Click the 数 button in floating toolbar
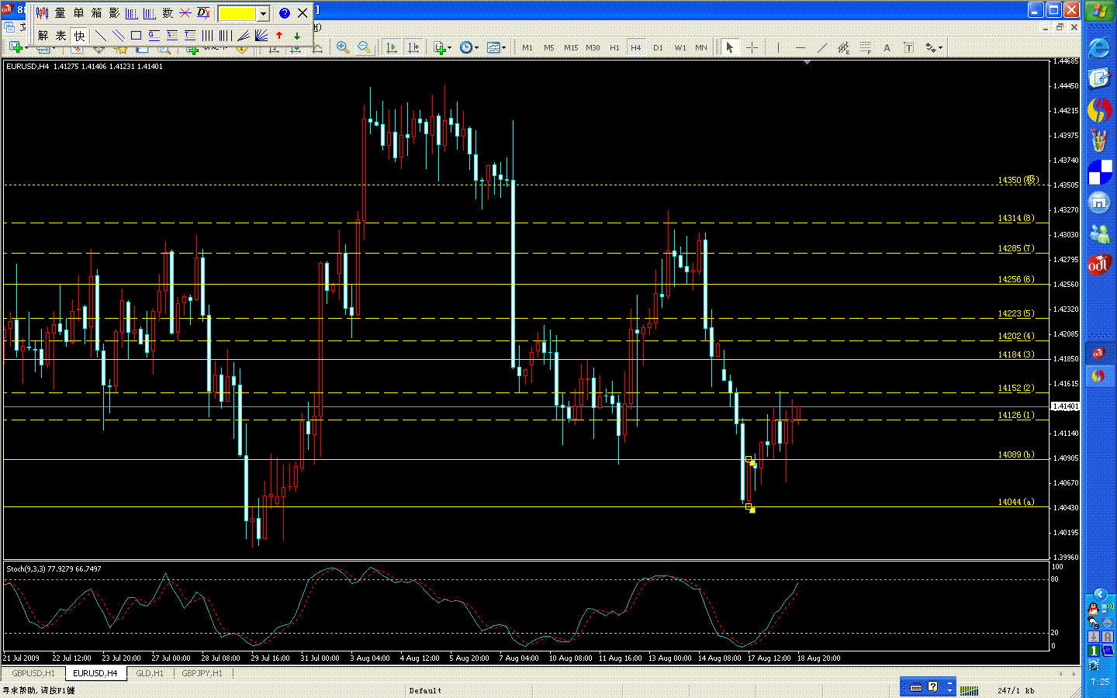The height and width of the screenshot is (698, 1117). coord(168,13)
